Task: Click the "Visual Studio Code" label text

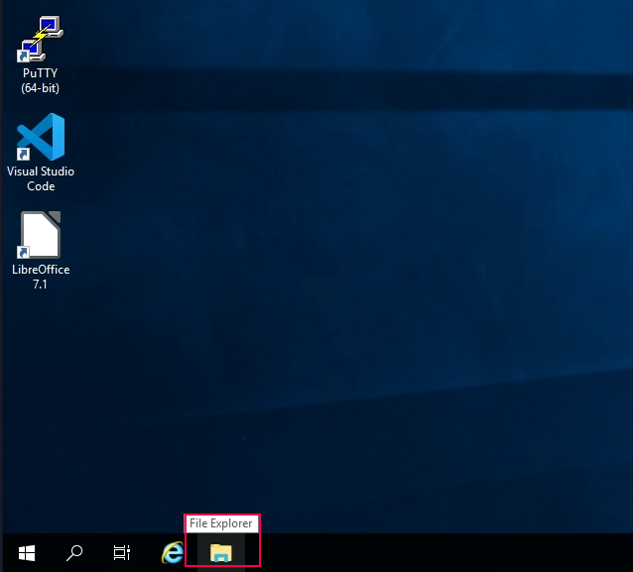Action: (41, 178)
